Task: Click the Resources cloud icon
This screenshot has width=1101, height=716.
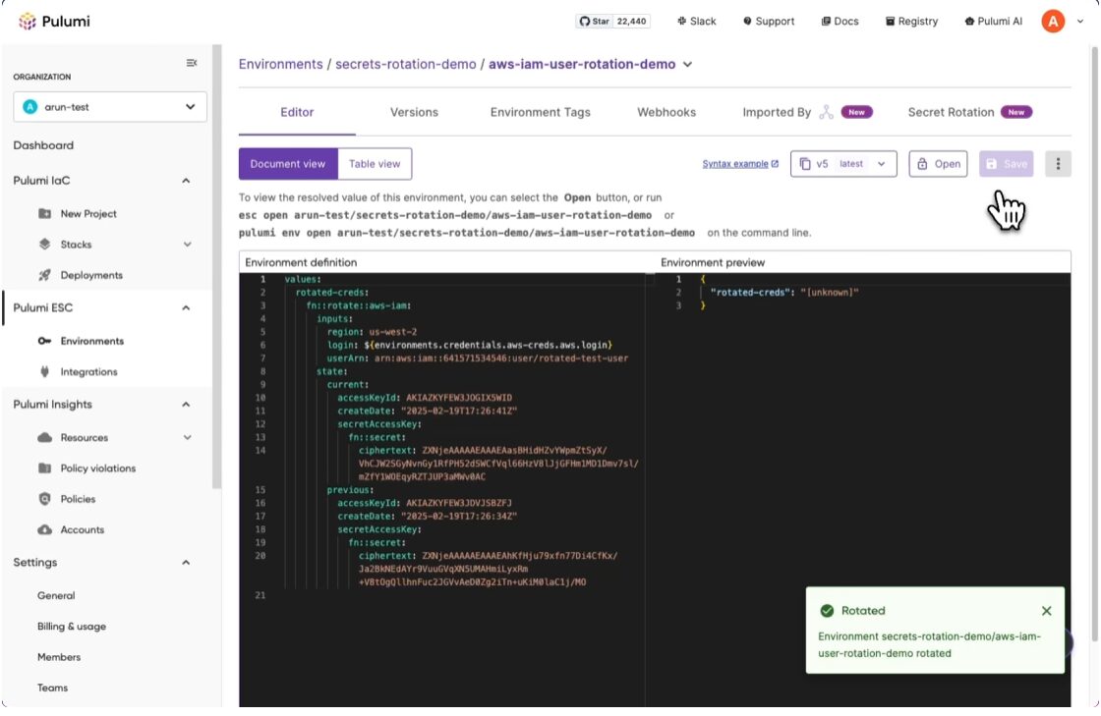Action: (45, 438)
